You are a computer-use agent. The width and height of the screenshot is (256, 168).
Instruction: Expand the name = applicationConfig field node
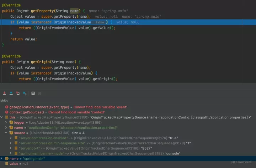tap(6, 128)
